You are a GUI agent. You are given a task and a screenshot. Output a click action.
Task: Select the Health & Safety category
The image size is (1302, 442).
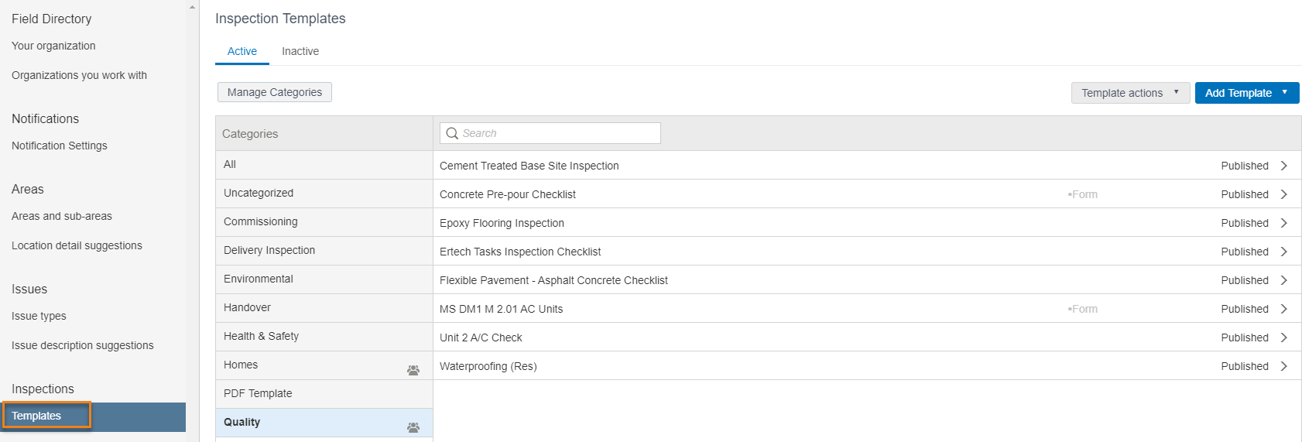click(324, 336)
